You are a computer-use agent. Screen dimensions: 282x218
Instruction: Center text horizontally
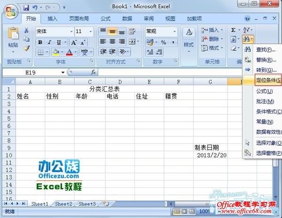click(112, 41)
